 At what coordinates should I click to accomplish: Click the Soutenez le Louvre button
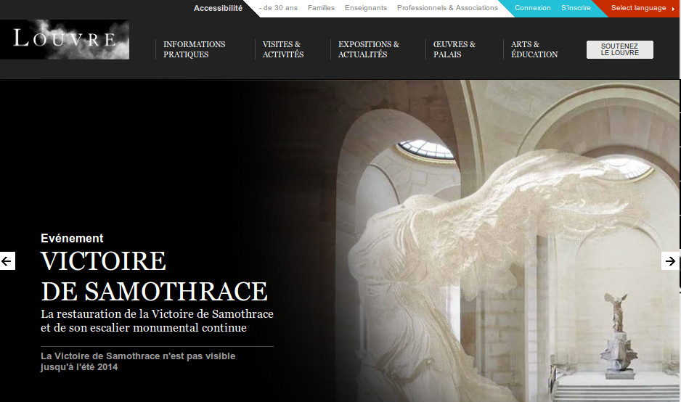(620, 49)
